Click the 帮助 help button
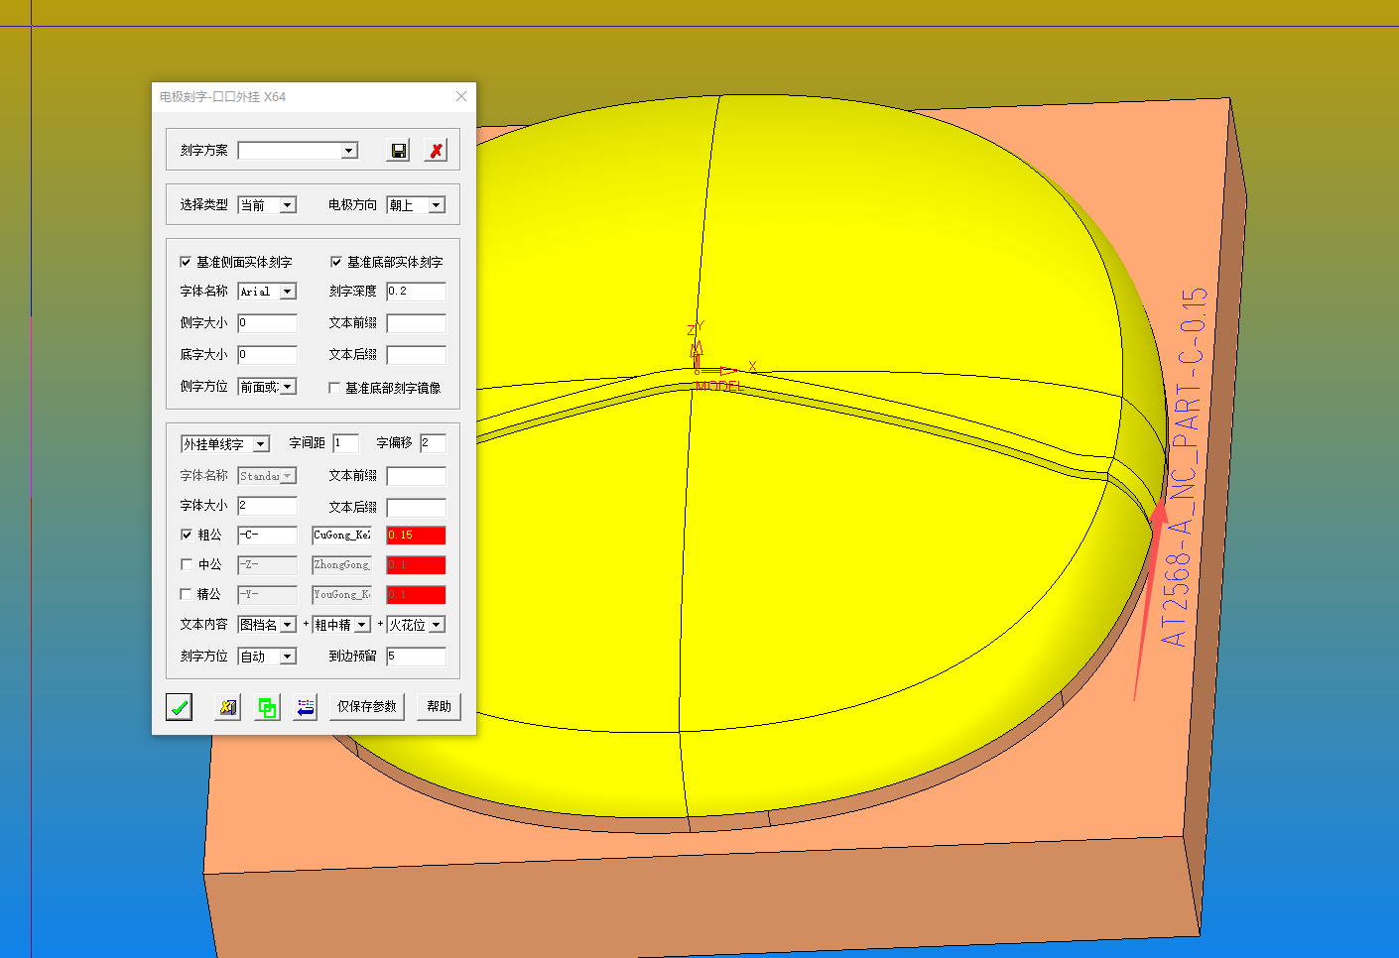The height and width of the screenshot is (958, 1399). [x=439, y=707]
